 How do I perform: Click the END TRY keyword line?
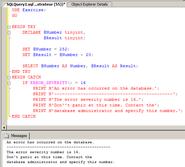[x=21, y=71]
